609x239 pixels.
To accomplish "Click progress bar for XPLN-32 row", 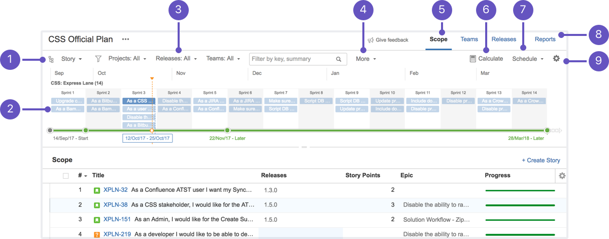I will [x=520, y=190].
